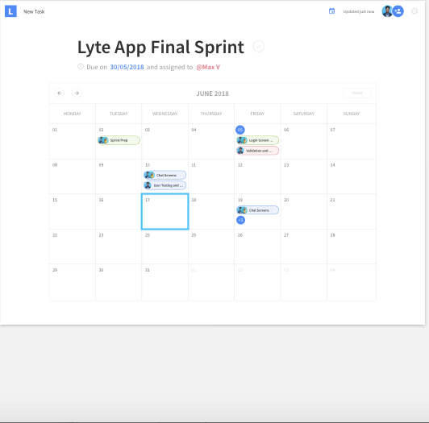
Task: Mark the Lyte App Final Sprint task complete
Action: tap(259, 46)
